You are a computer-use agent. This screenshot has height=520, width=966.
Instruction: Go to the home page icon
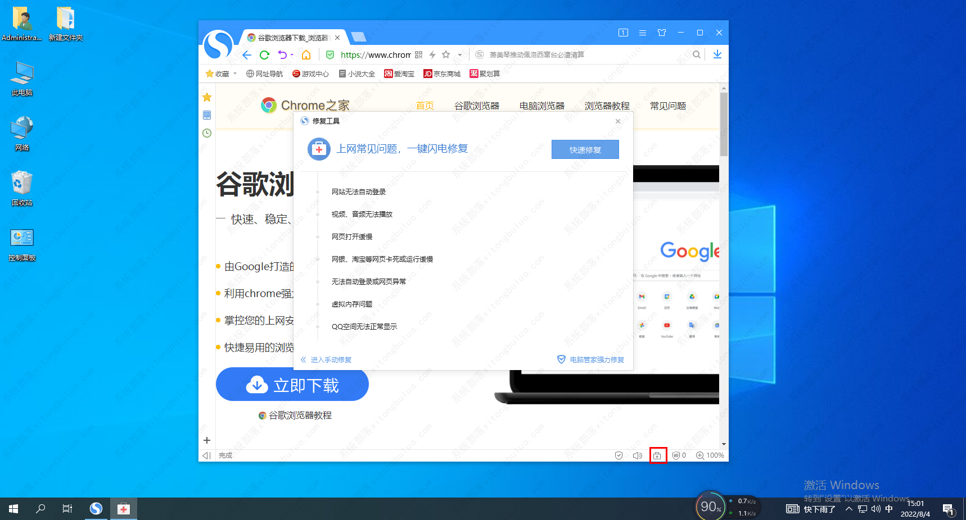[x=306, y=54]
